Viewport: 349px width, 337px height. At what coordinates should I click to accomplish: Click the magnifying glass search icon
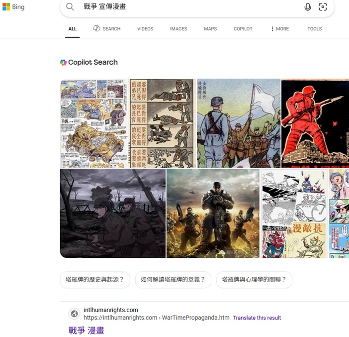point(70,6)
